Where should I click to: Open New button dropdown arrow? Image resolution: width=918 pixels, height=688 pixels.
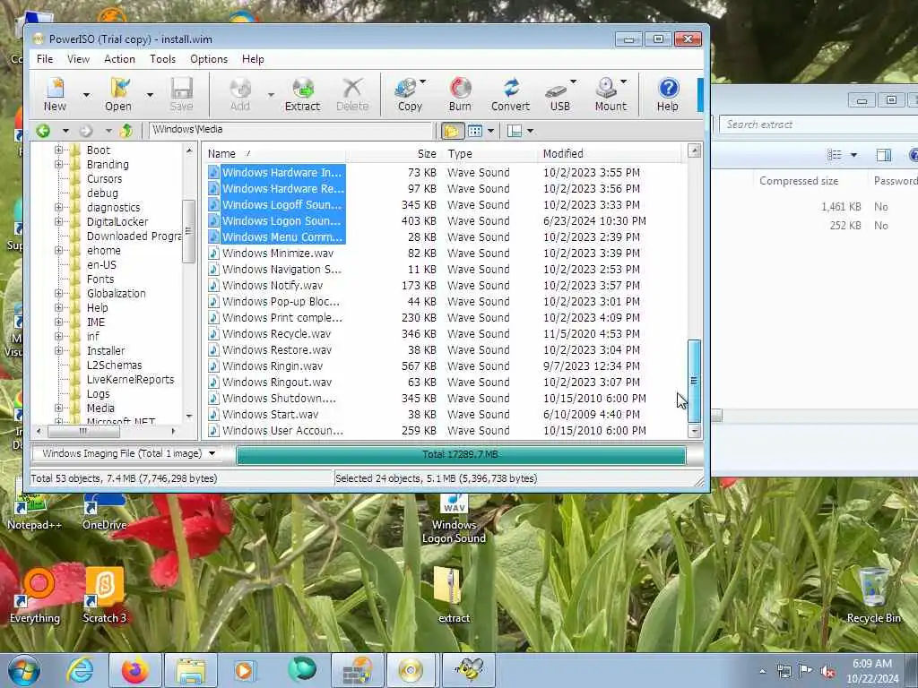(86, 94)
